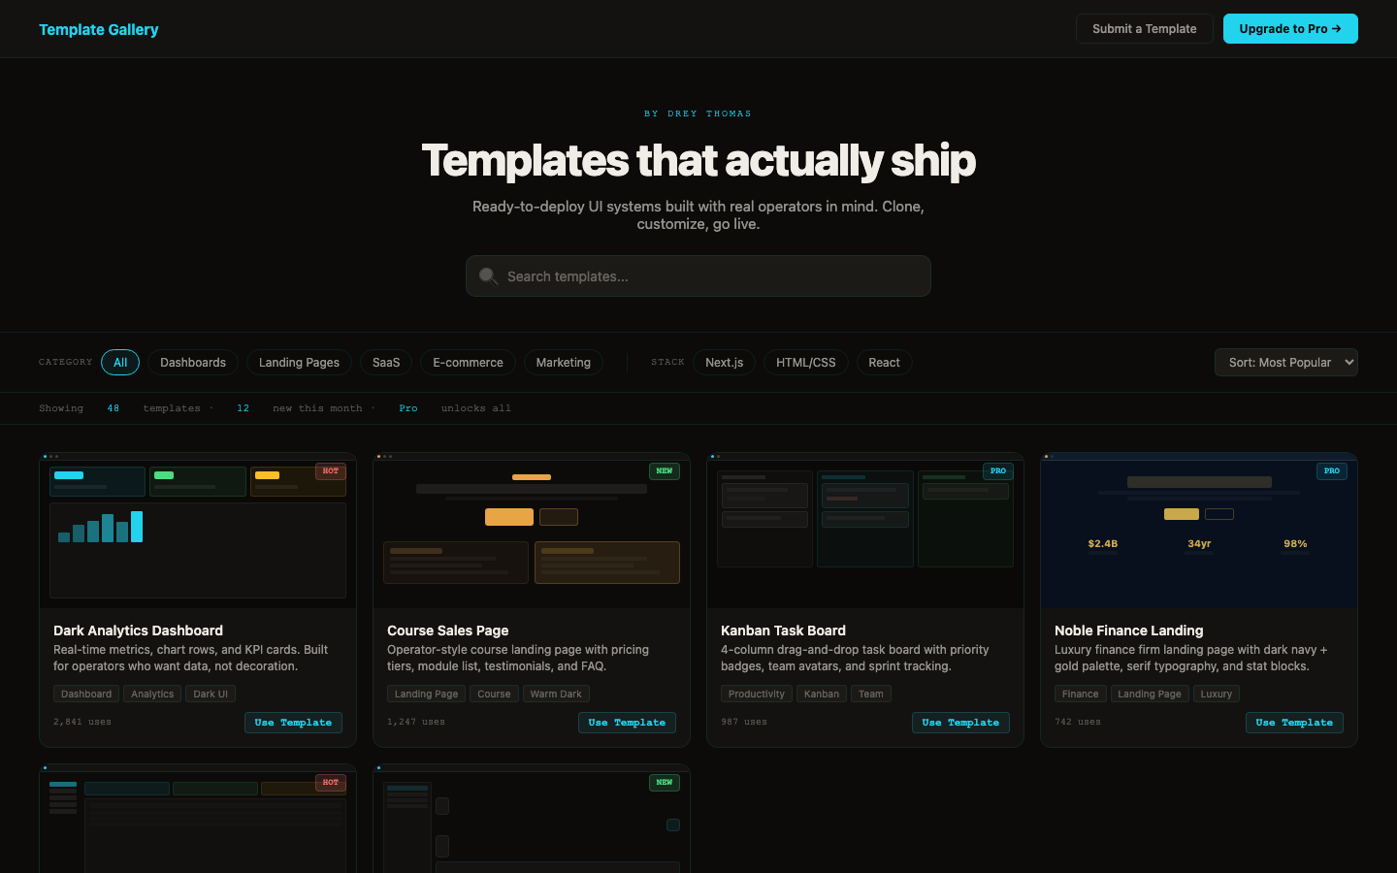Use the Kanban Task Board template
The height and width of the screenshot is (873, 1397).
tap(960, 723)
